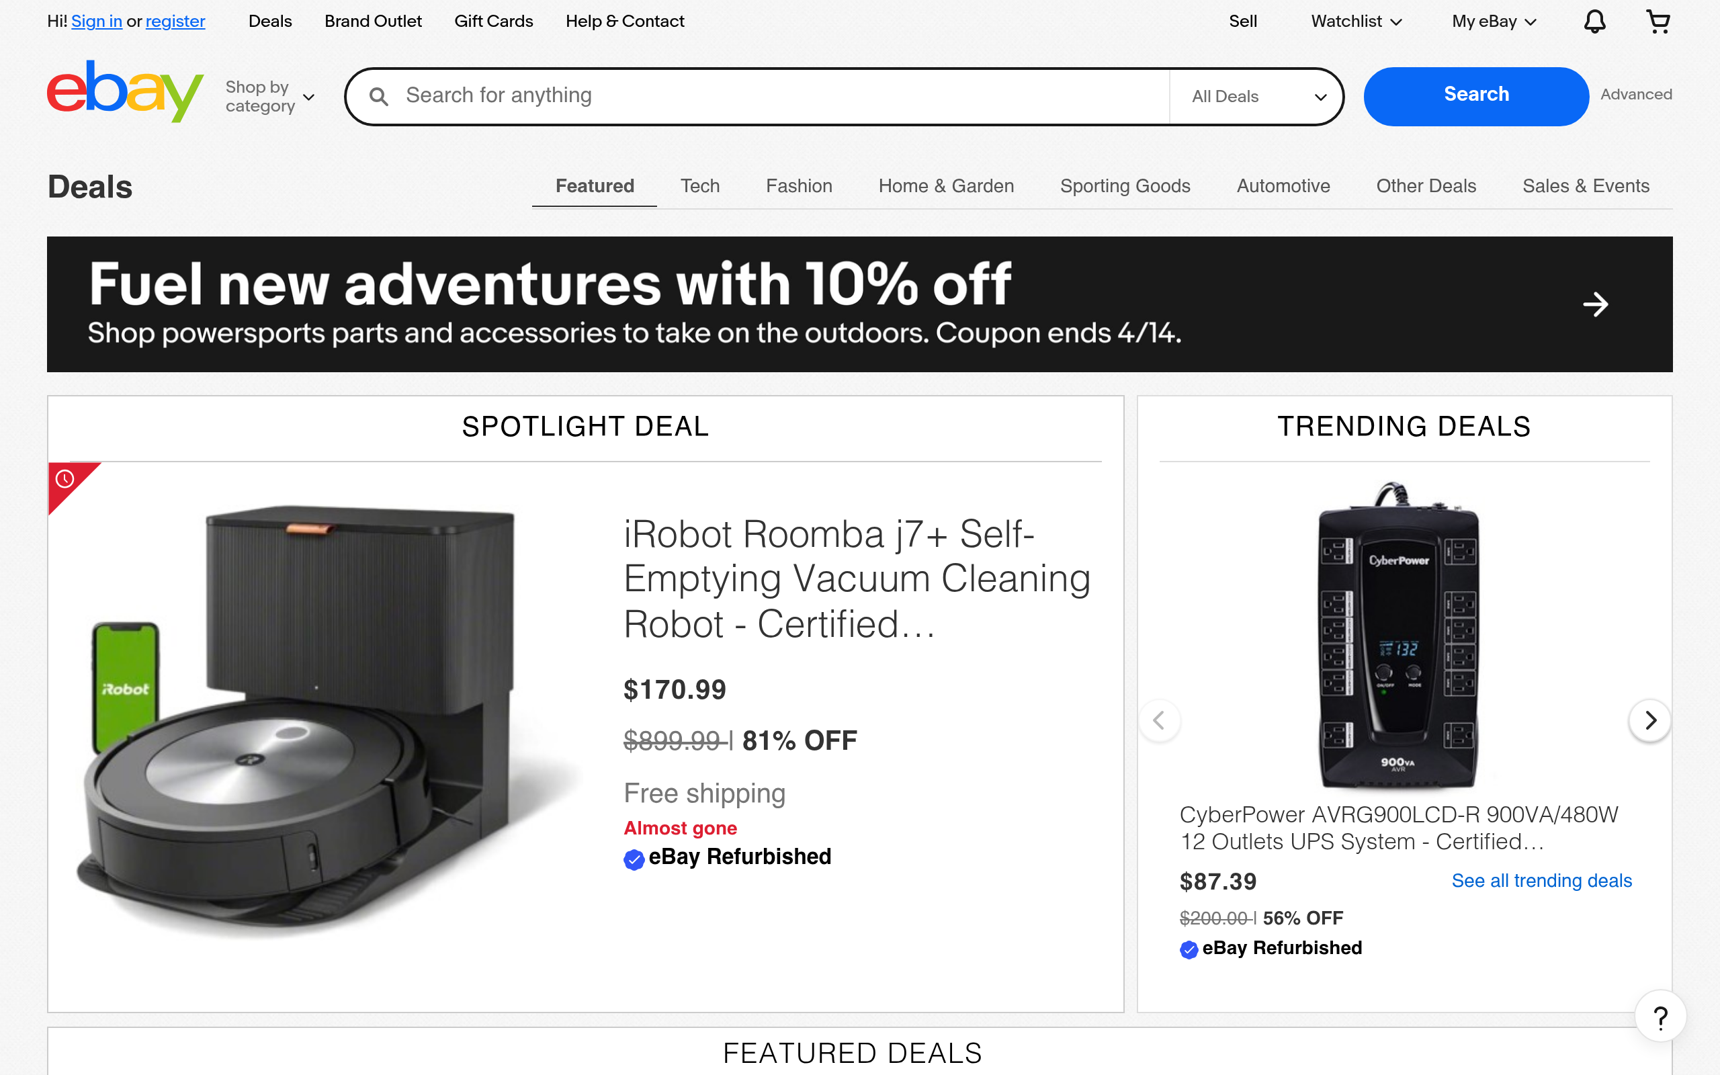Expand the My eBay menu

coord(1494,21)
